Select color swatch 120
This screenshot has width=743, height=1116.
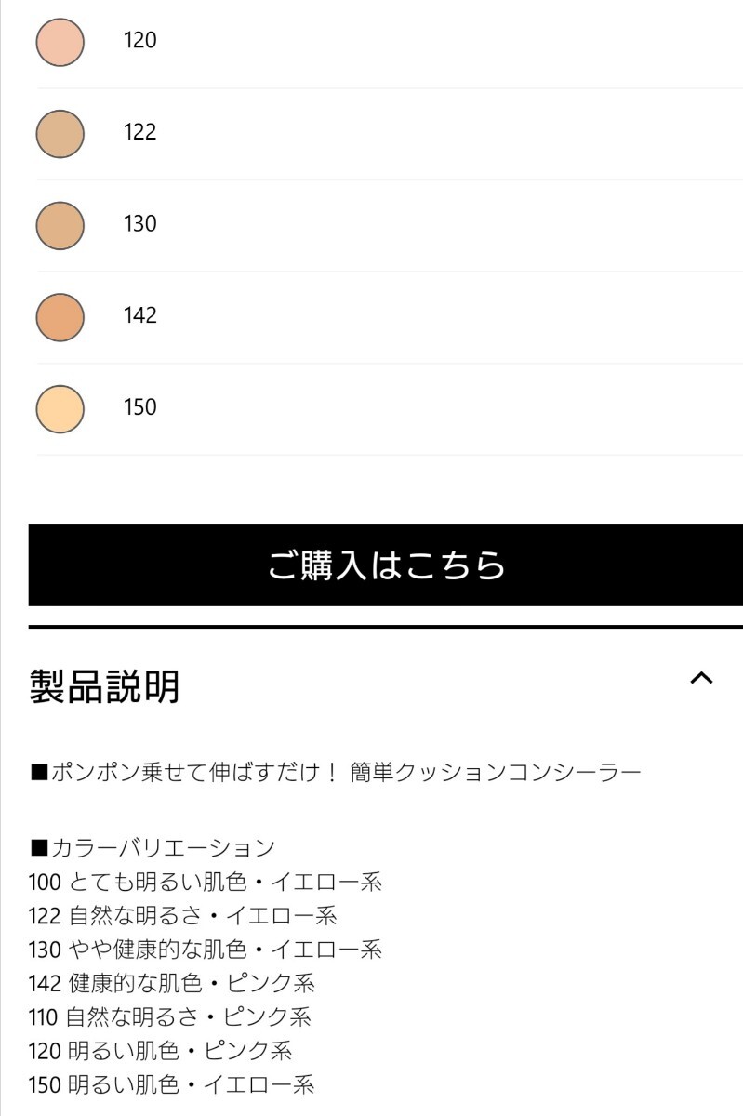point(59,41)
